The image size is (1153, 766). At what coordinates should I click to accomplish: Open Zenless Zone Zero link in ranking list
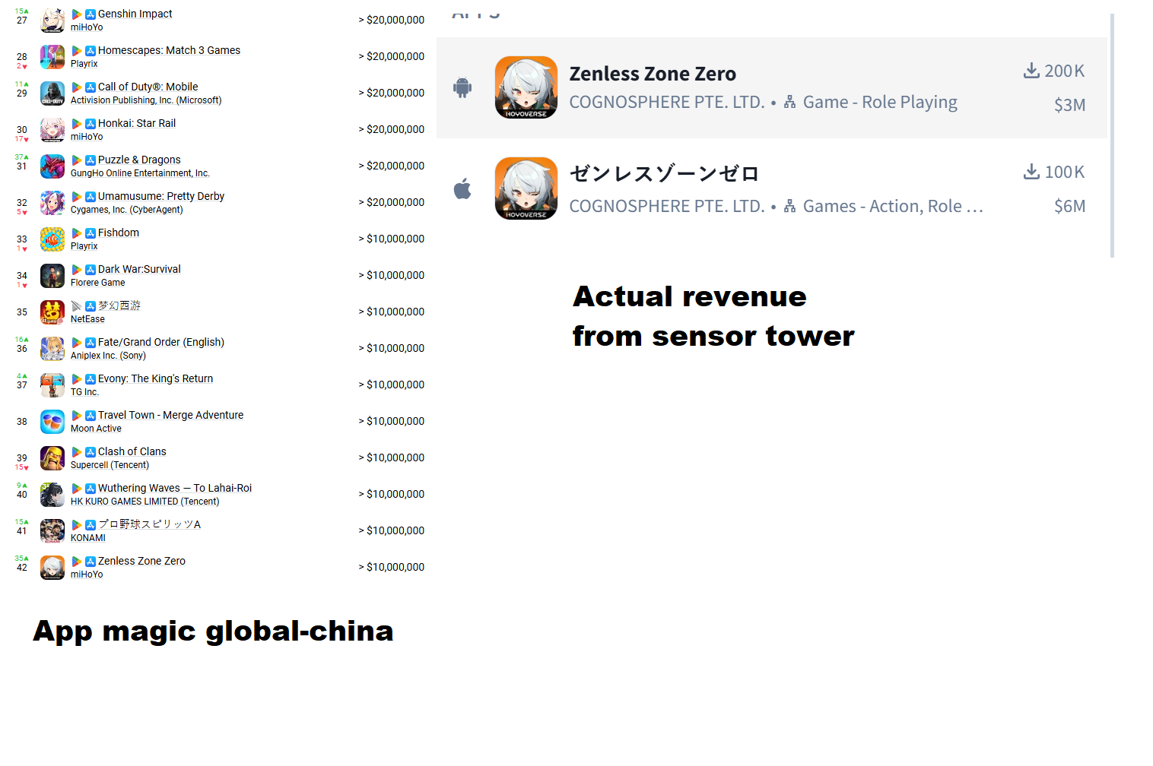[141, 562]
